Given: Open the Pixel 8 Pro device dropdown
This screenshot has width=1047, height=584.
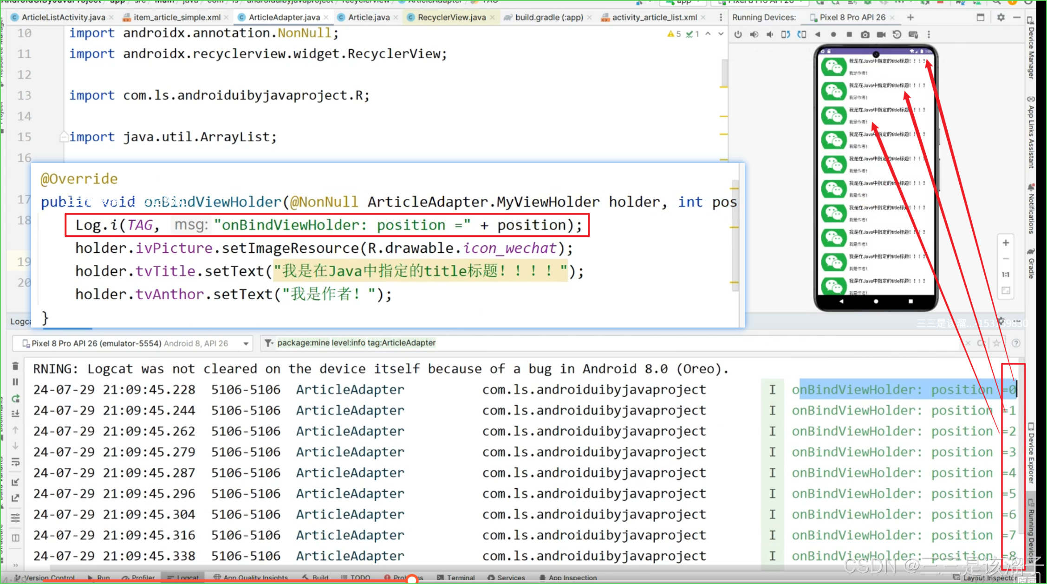Looking at the screenshot, I should point(132,343).
